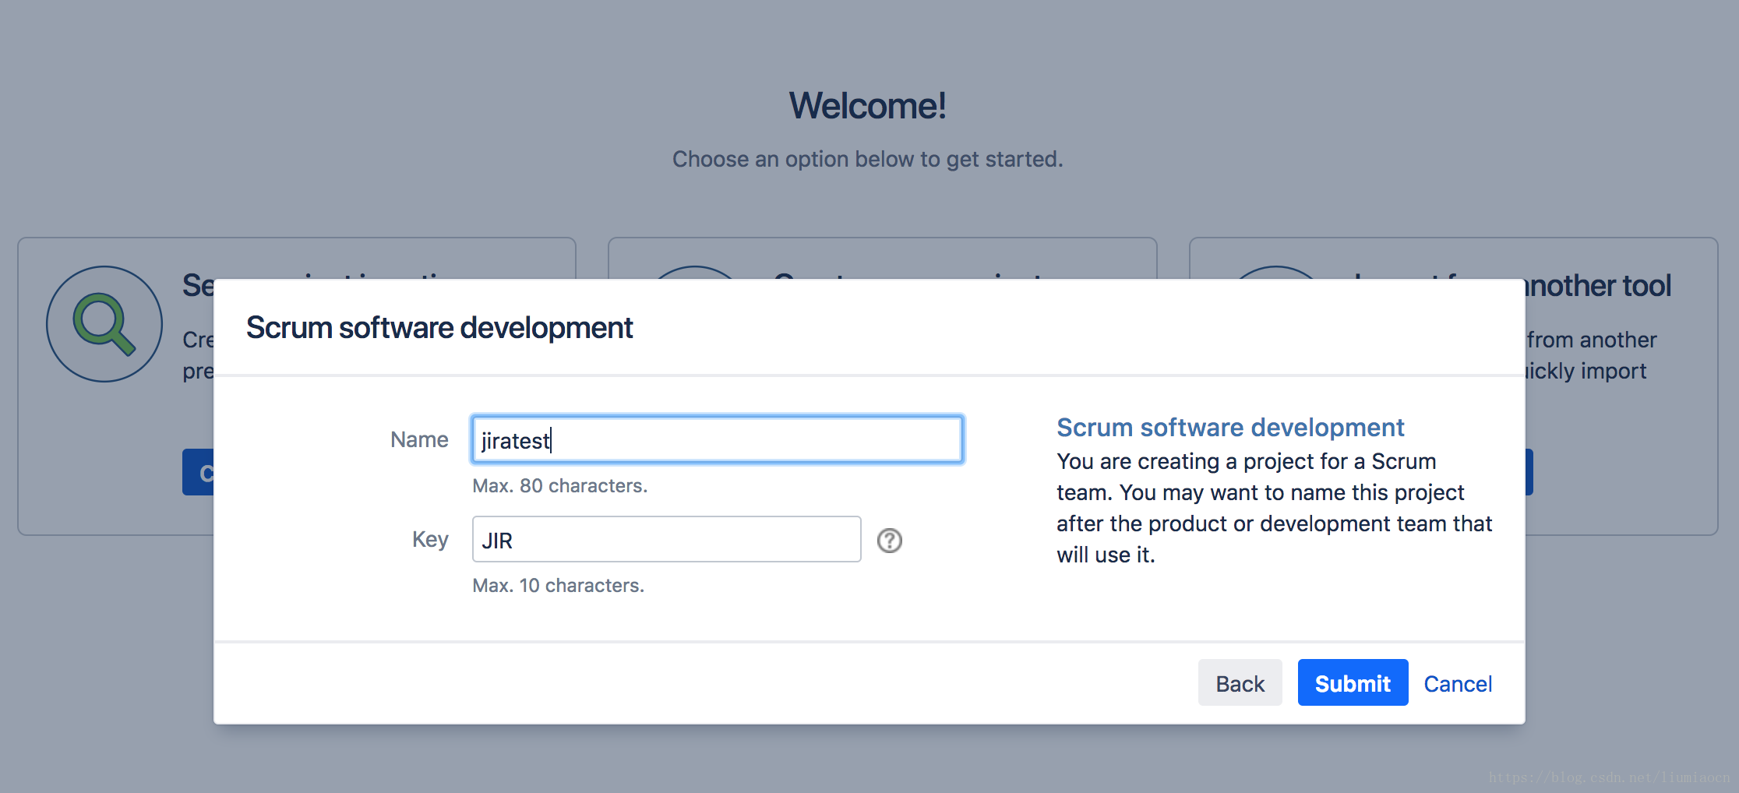Cancel the project creation dialog
Image resolution: width=1739 pixels, height=793 pixels.
pos(1458,683)
